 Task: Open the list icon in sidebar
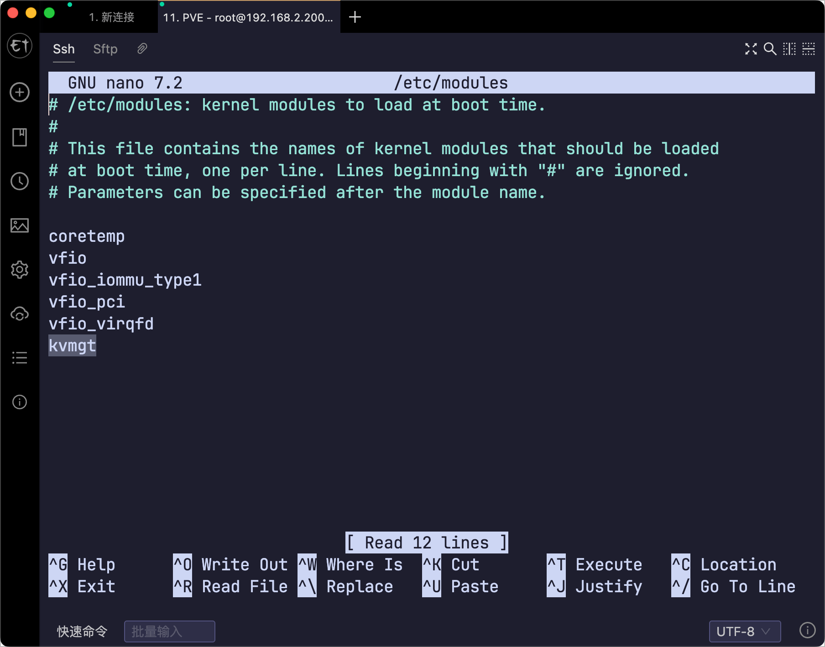point(20,358)
